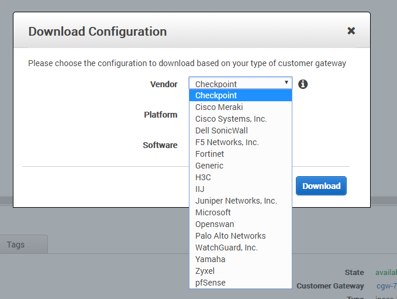
Task: Select pfSense vendor entry
Action: (240, 283)
